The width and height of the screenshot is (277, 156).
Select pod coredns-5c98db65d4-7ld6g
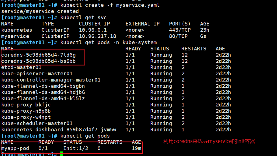pos(38,55)
